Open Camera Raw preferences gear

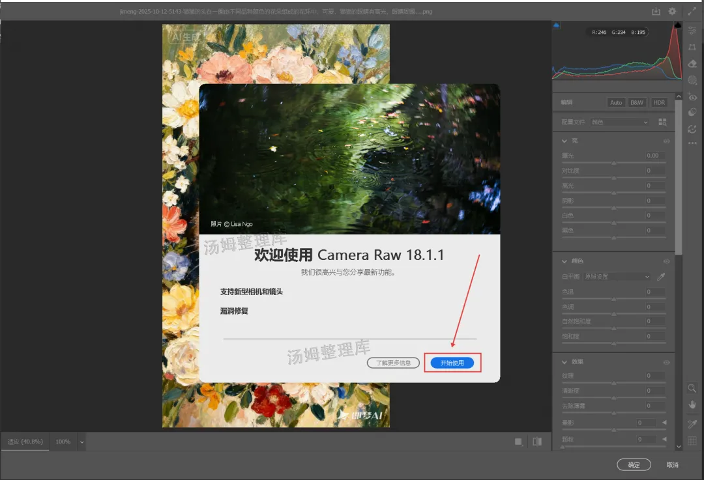pos(672,11)
